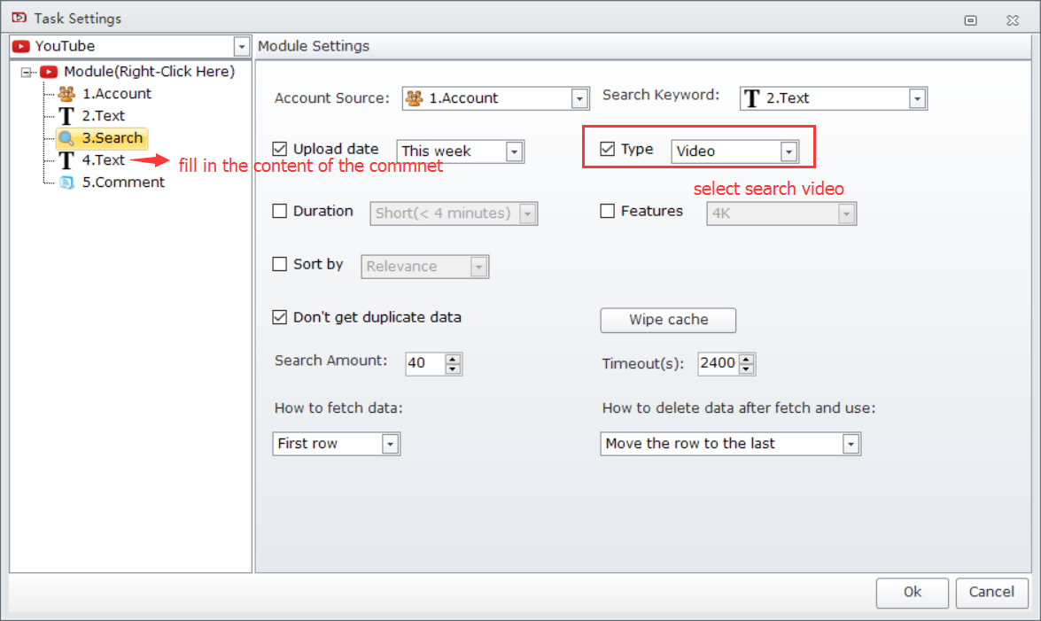Viewport: 1041px width, 621px height.
Task: Click the 1.Account icon in tree
Action: click(66, 94)
